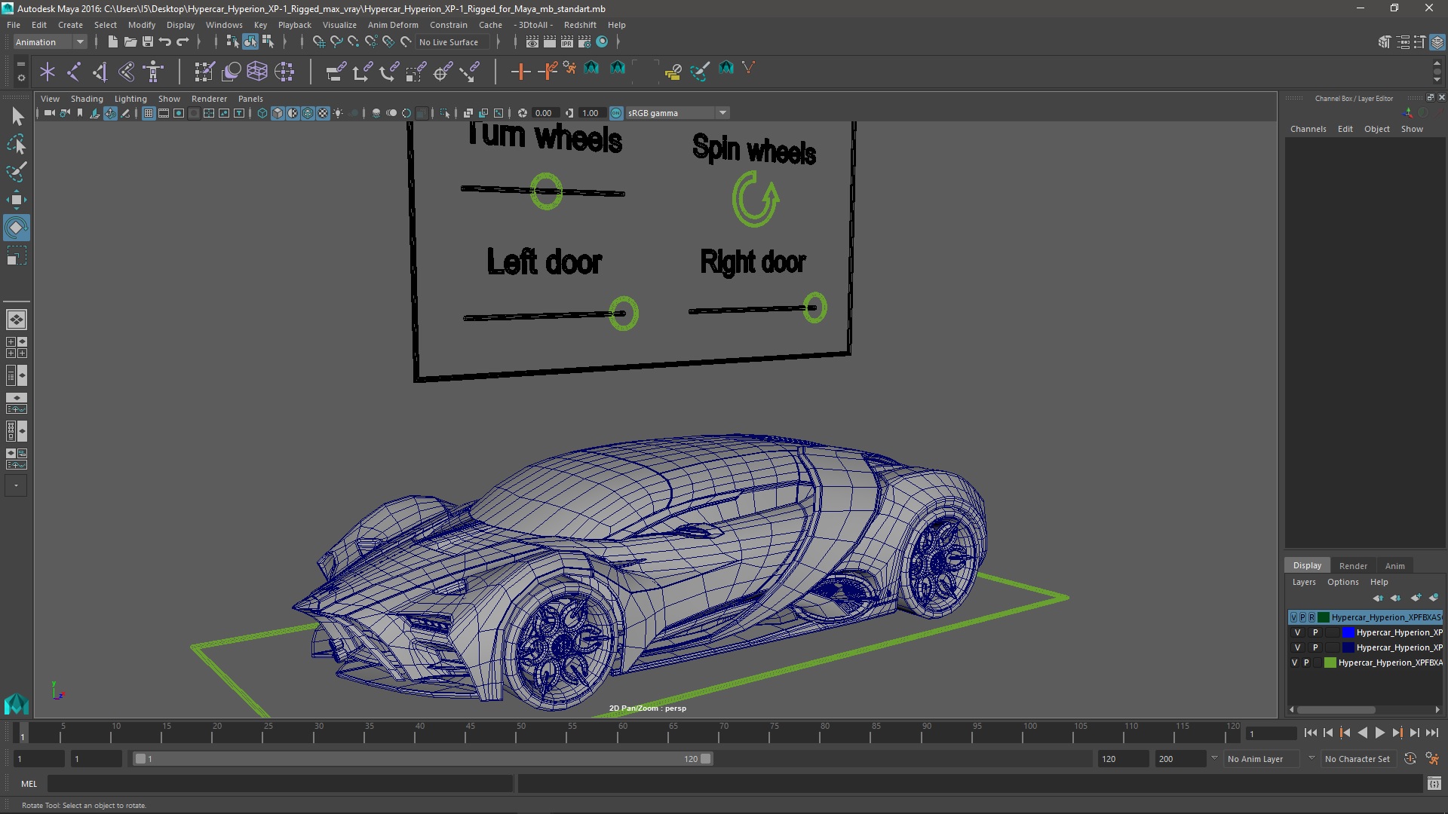This screenshot has width=1448, height=814.
Task: Open the Render View window icon
Action: point(532,42)
